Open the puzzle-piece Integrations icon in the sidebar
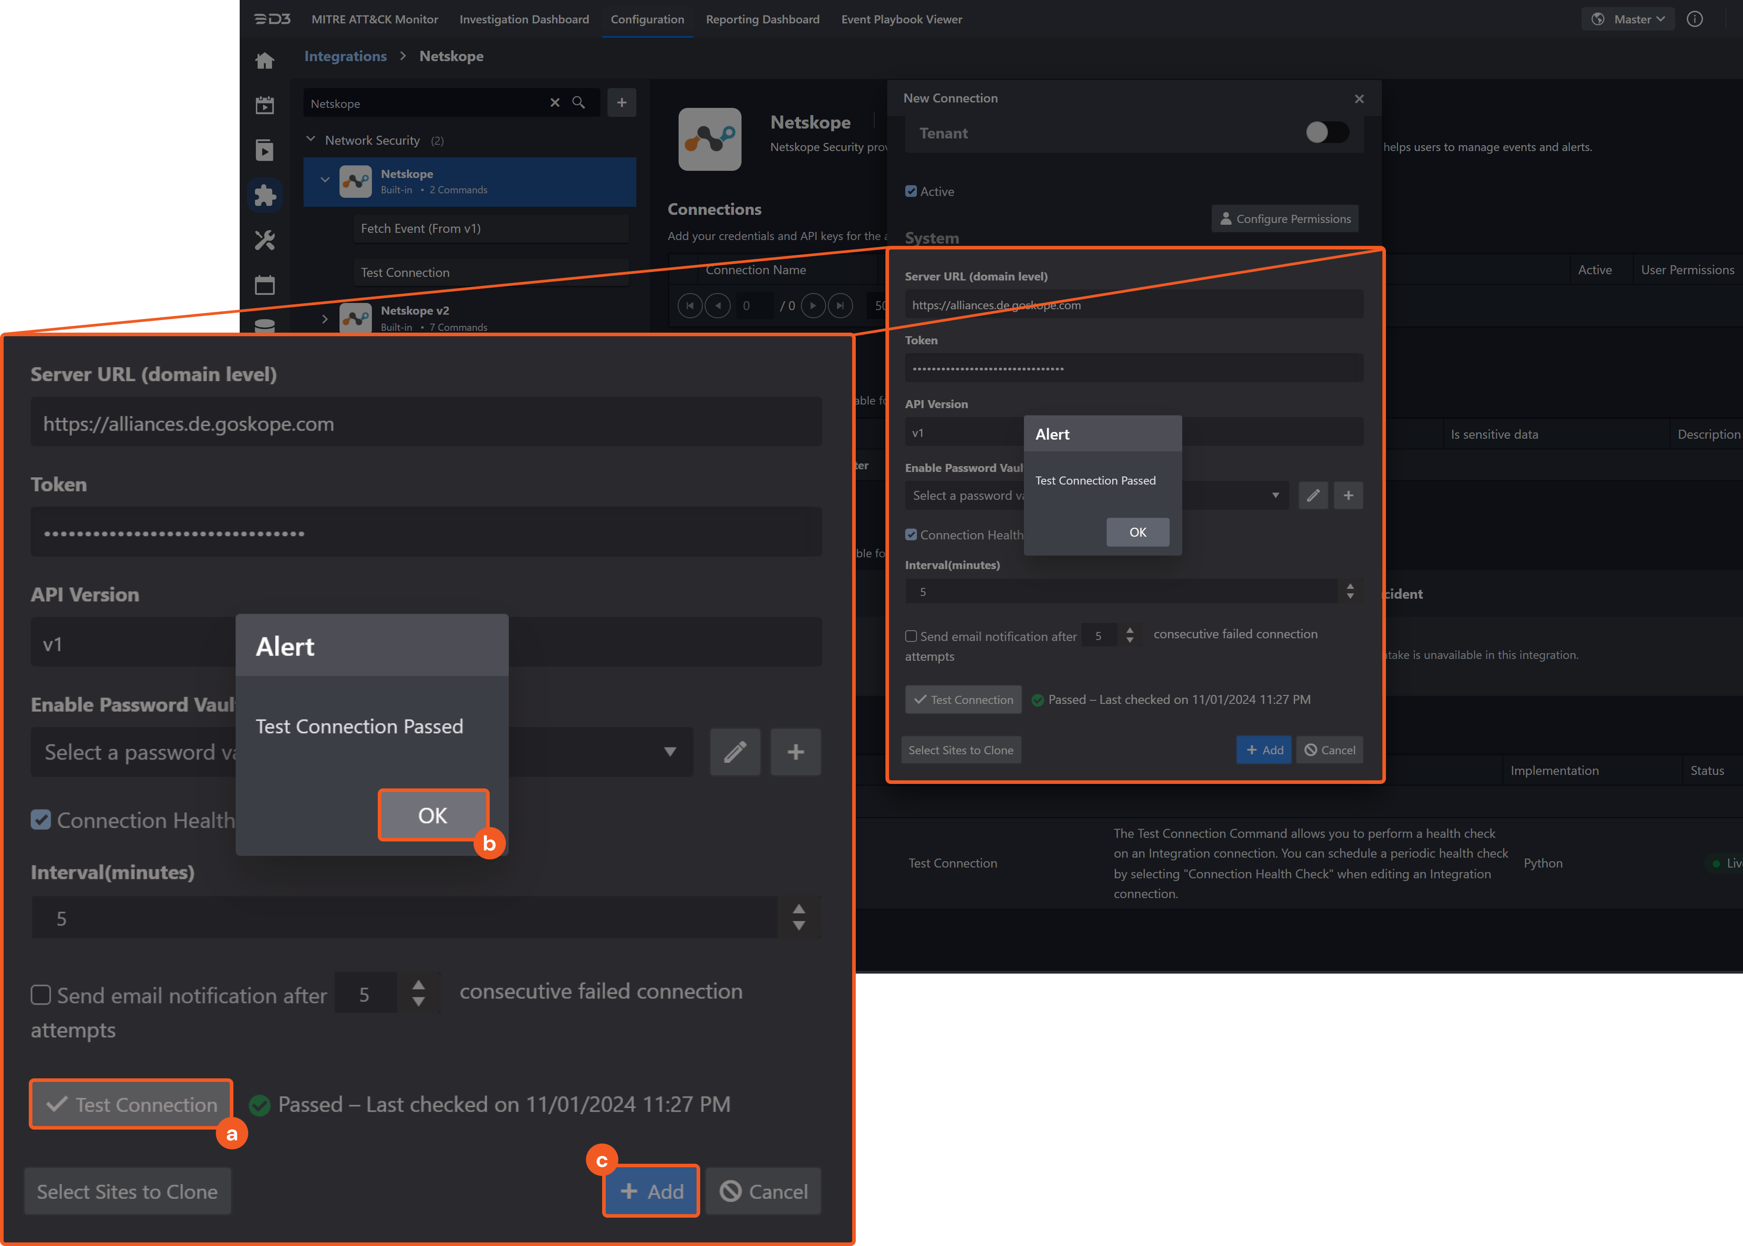Image resolution: width=1743 pixels, height=1246 pixels. [x=265, y=195]
